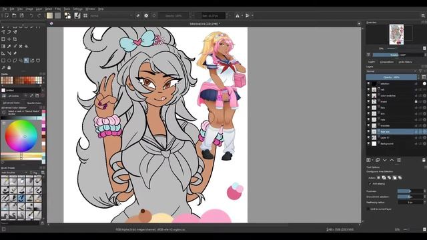Open the Settings menu
This screenshot has width=427, height=240.
pos(77,9)
